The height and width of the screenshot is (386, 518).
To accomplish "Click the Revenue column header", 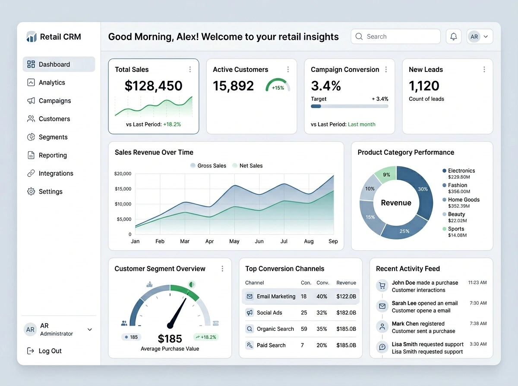I will click(346, 283).
